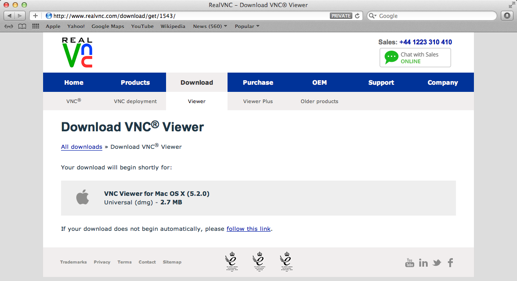The image size is (517, 281).
Task: Show Top Sites grid icon
Action: pyautogui.click(x=35, y=26)
